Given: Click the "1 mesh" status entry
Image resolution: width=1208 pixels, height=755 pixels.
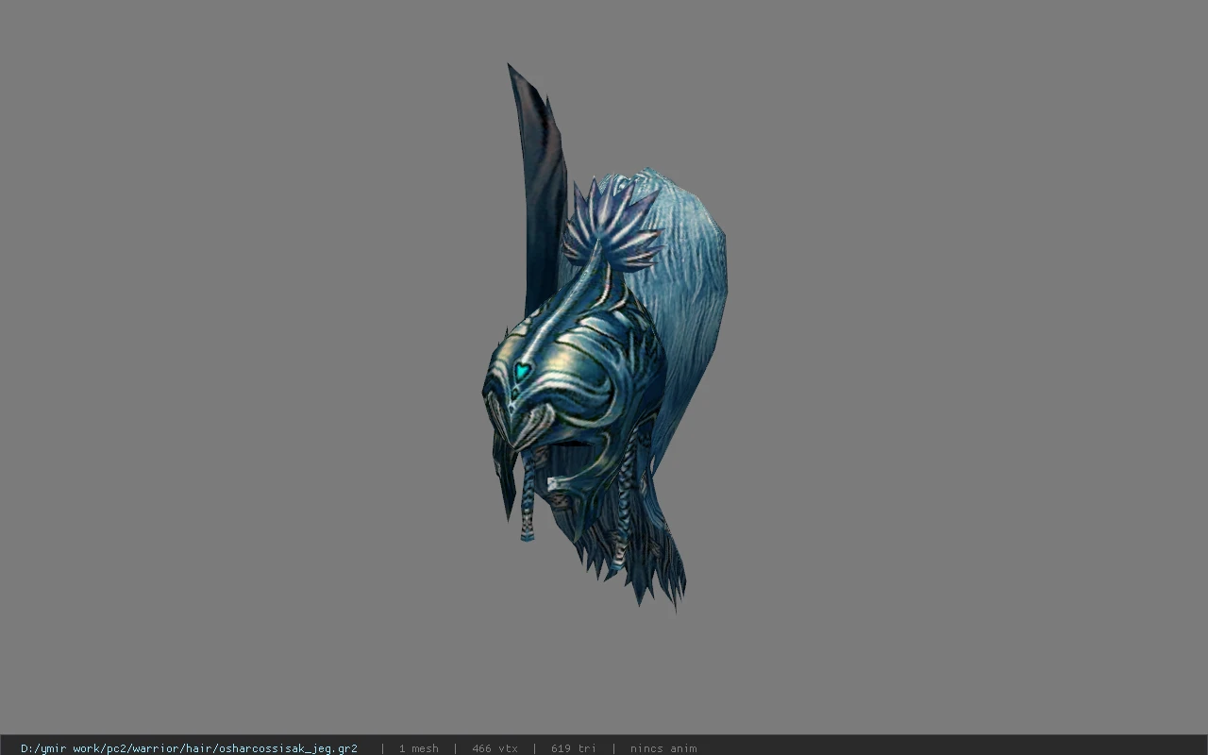Looking at the screenshot, I should coord(418,748).
